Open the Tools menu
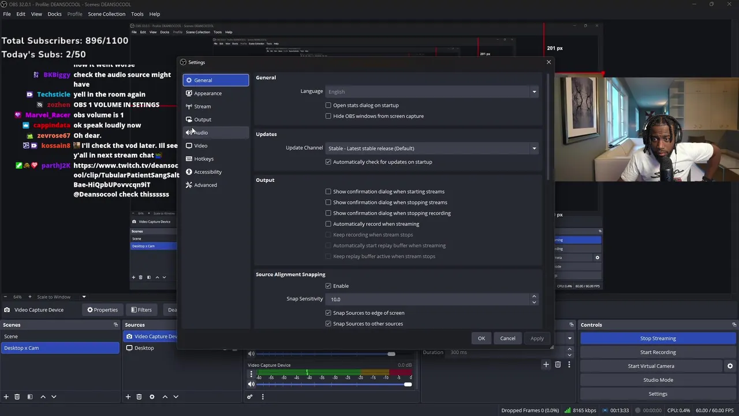The height and width of the screenshot is (416, 739). coord(137,14)
